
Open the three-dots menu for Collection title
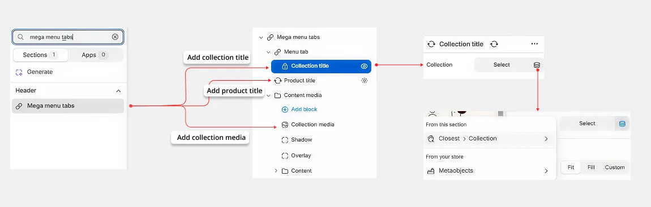(x=534, y=44)
